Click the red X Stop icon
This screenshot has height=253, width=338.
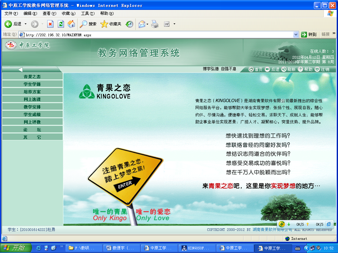[50, 24]
